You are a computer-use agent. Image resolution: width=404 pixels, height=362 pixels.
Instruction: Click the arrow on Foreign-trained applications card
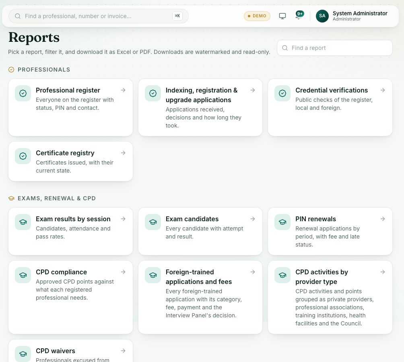tap(253, 272)
